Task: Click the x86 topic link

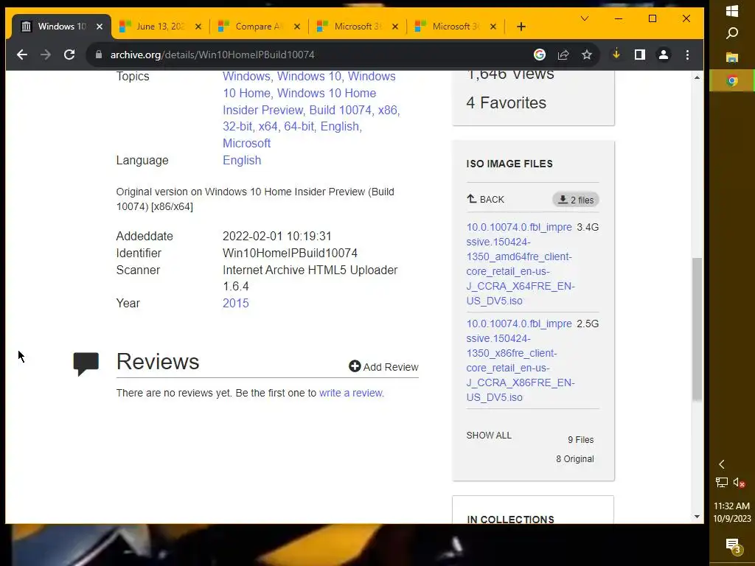Action: click(388, 111)
